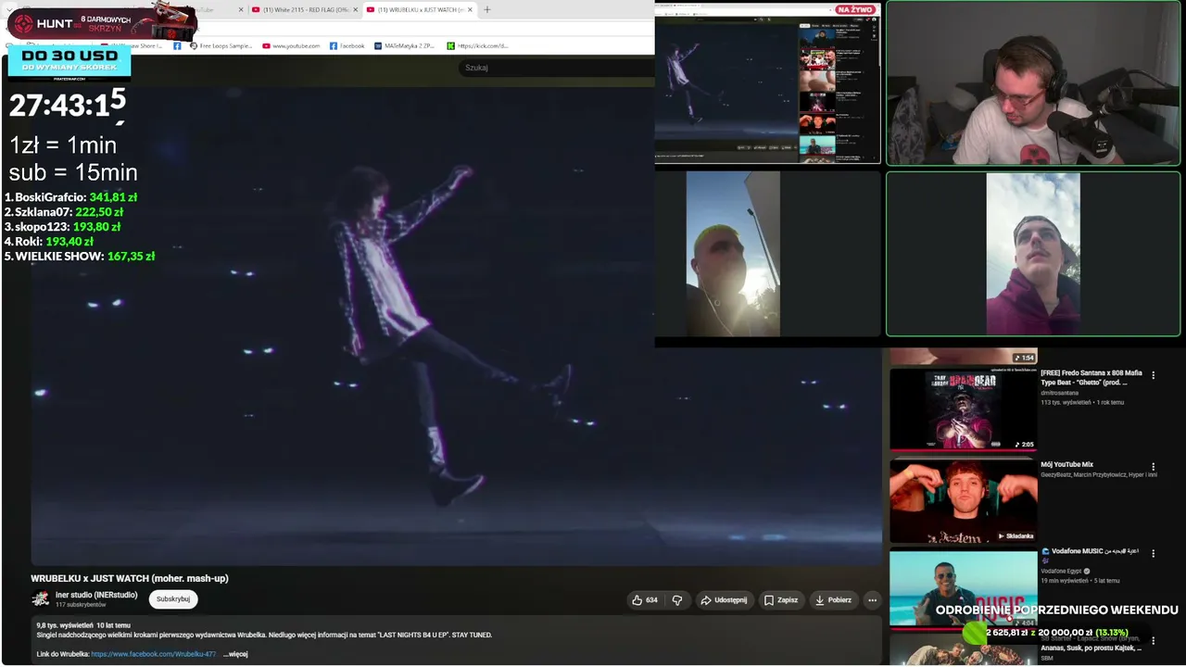The height and width of the screenshot is (667, 1186).
Task: Open a new browser tab
Action: click(487, 10)
